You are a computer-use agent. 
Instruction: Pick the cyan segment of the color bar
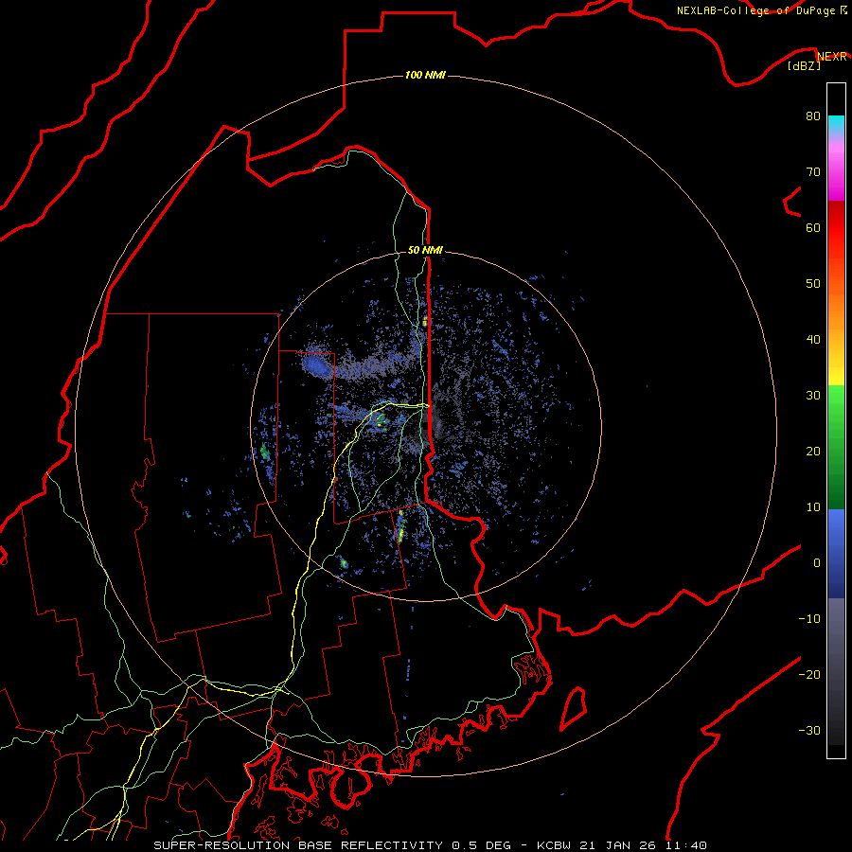836,124
